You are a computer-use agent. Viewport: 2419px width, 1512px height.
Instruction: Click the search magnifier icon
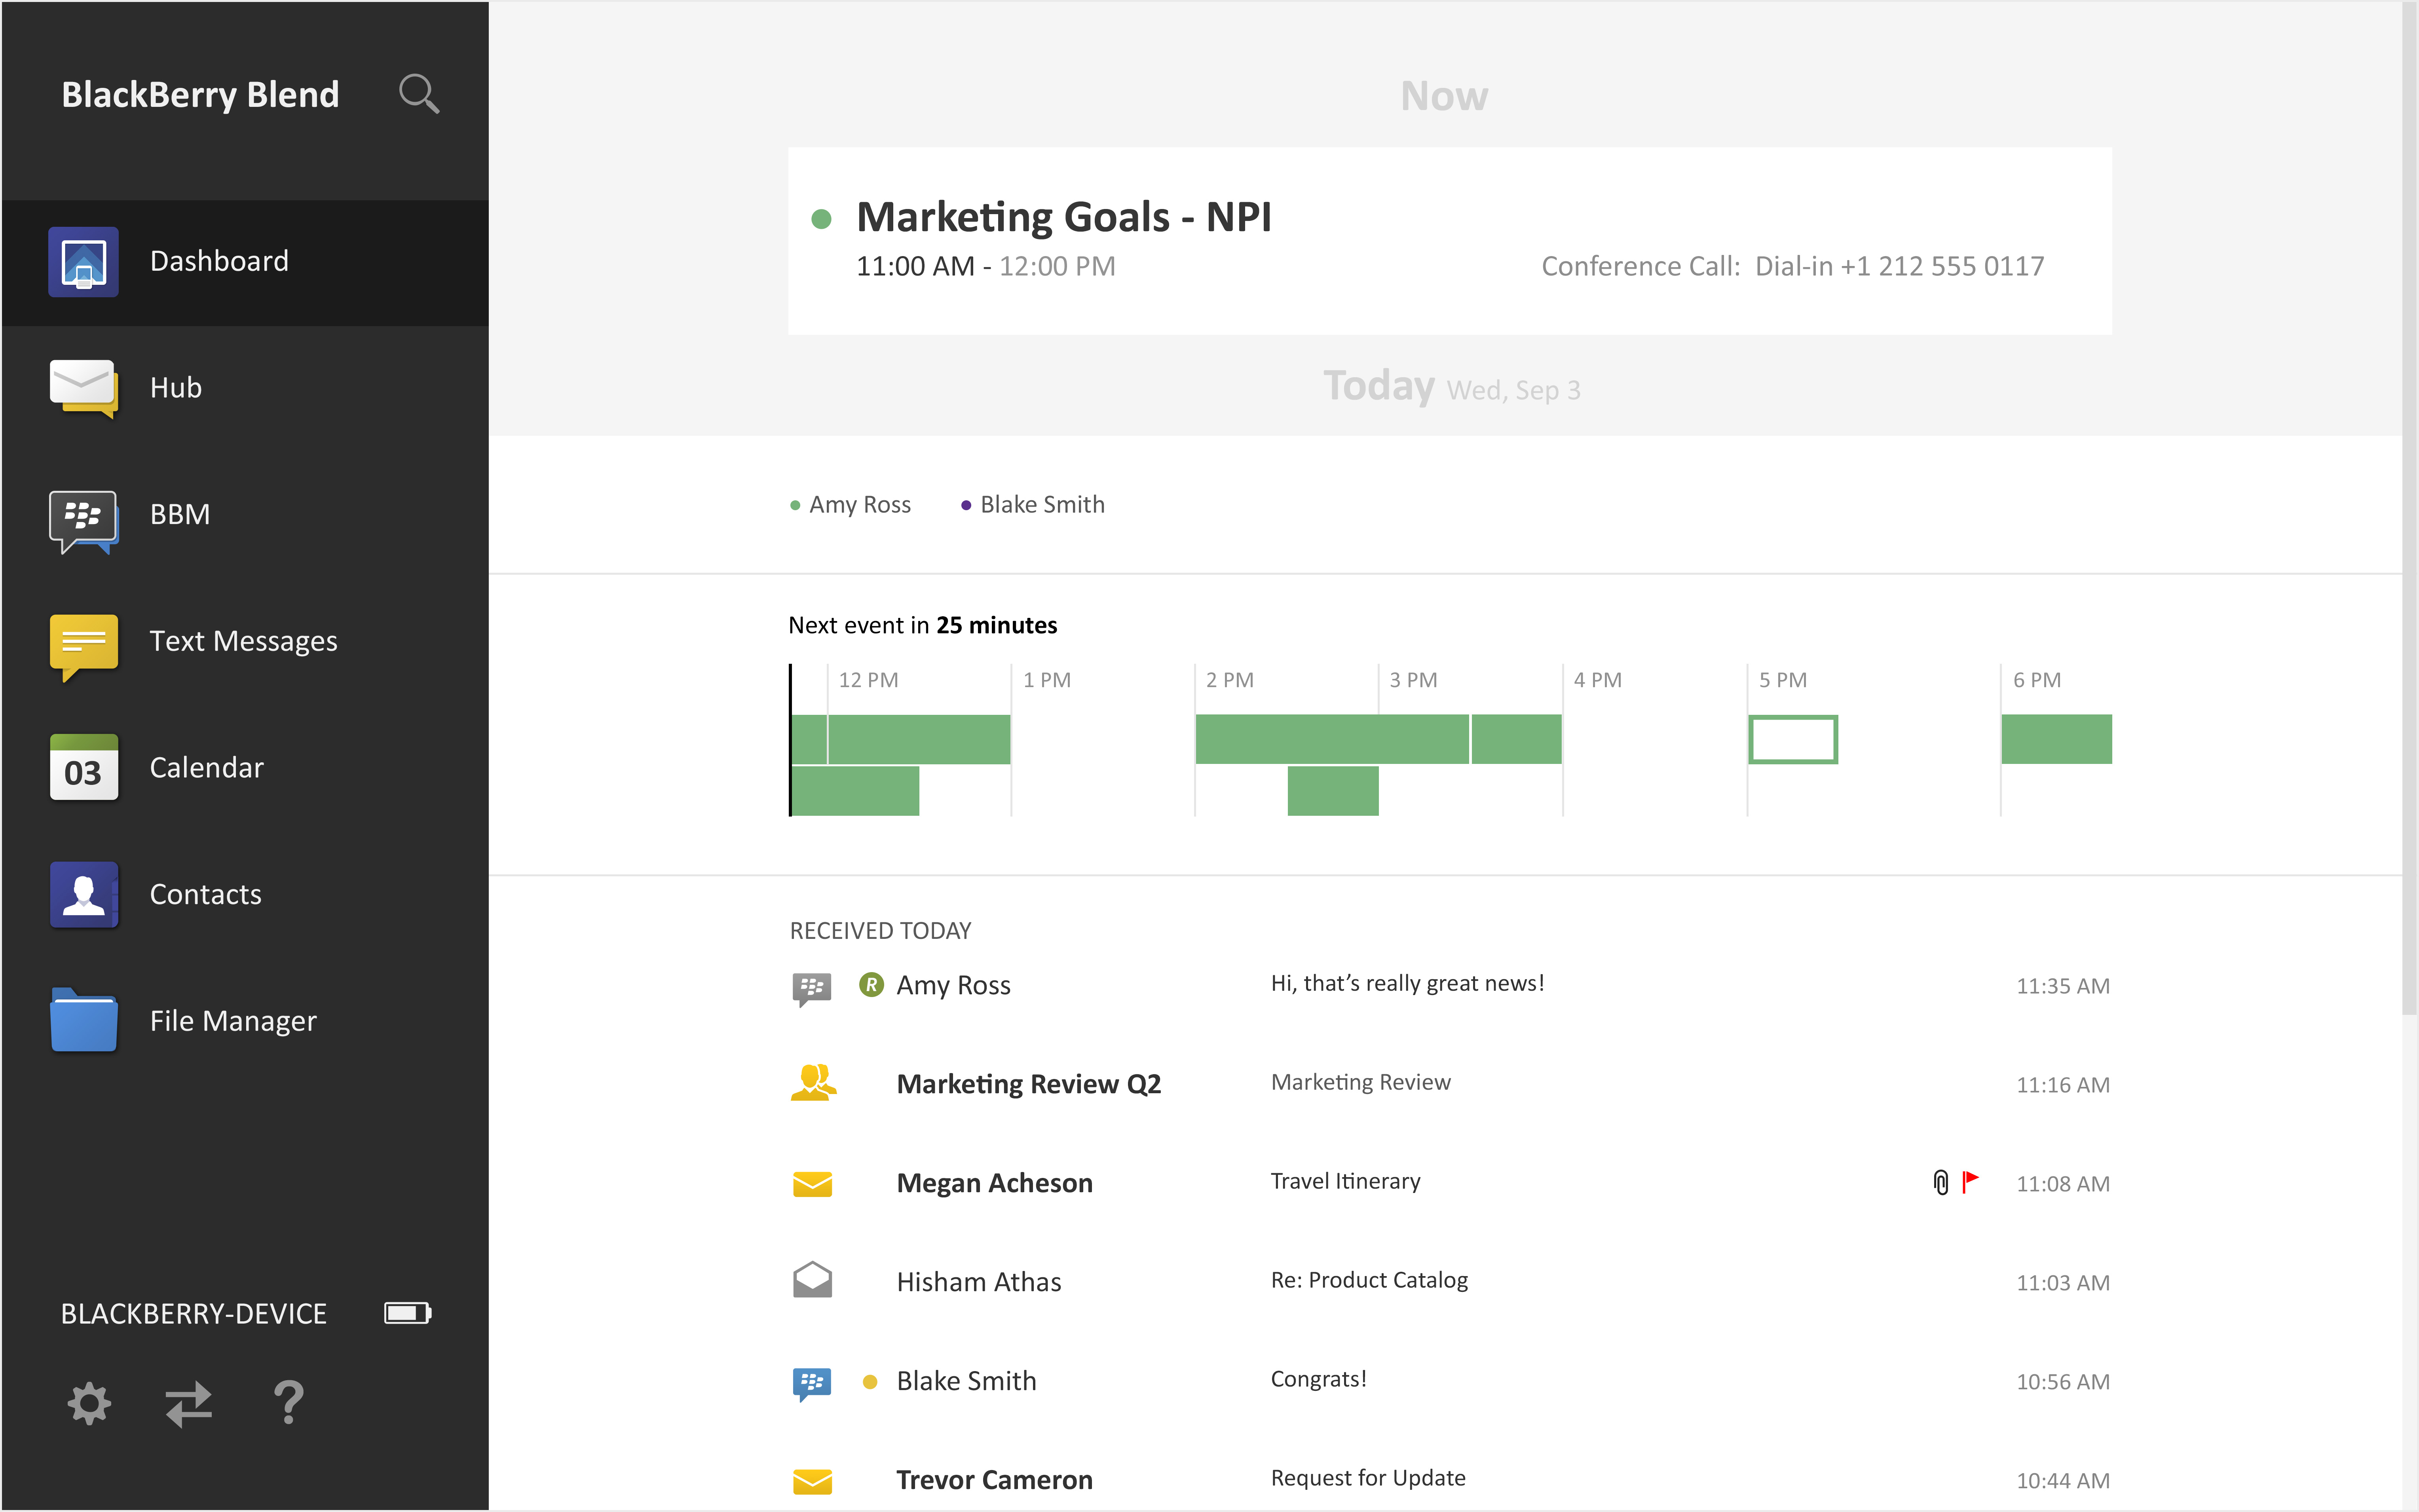coord(418,94)
